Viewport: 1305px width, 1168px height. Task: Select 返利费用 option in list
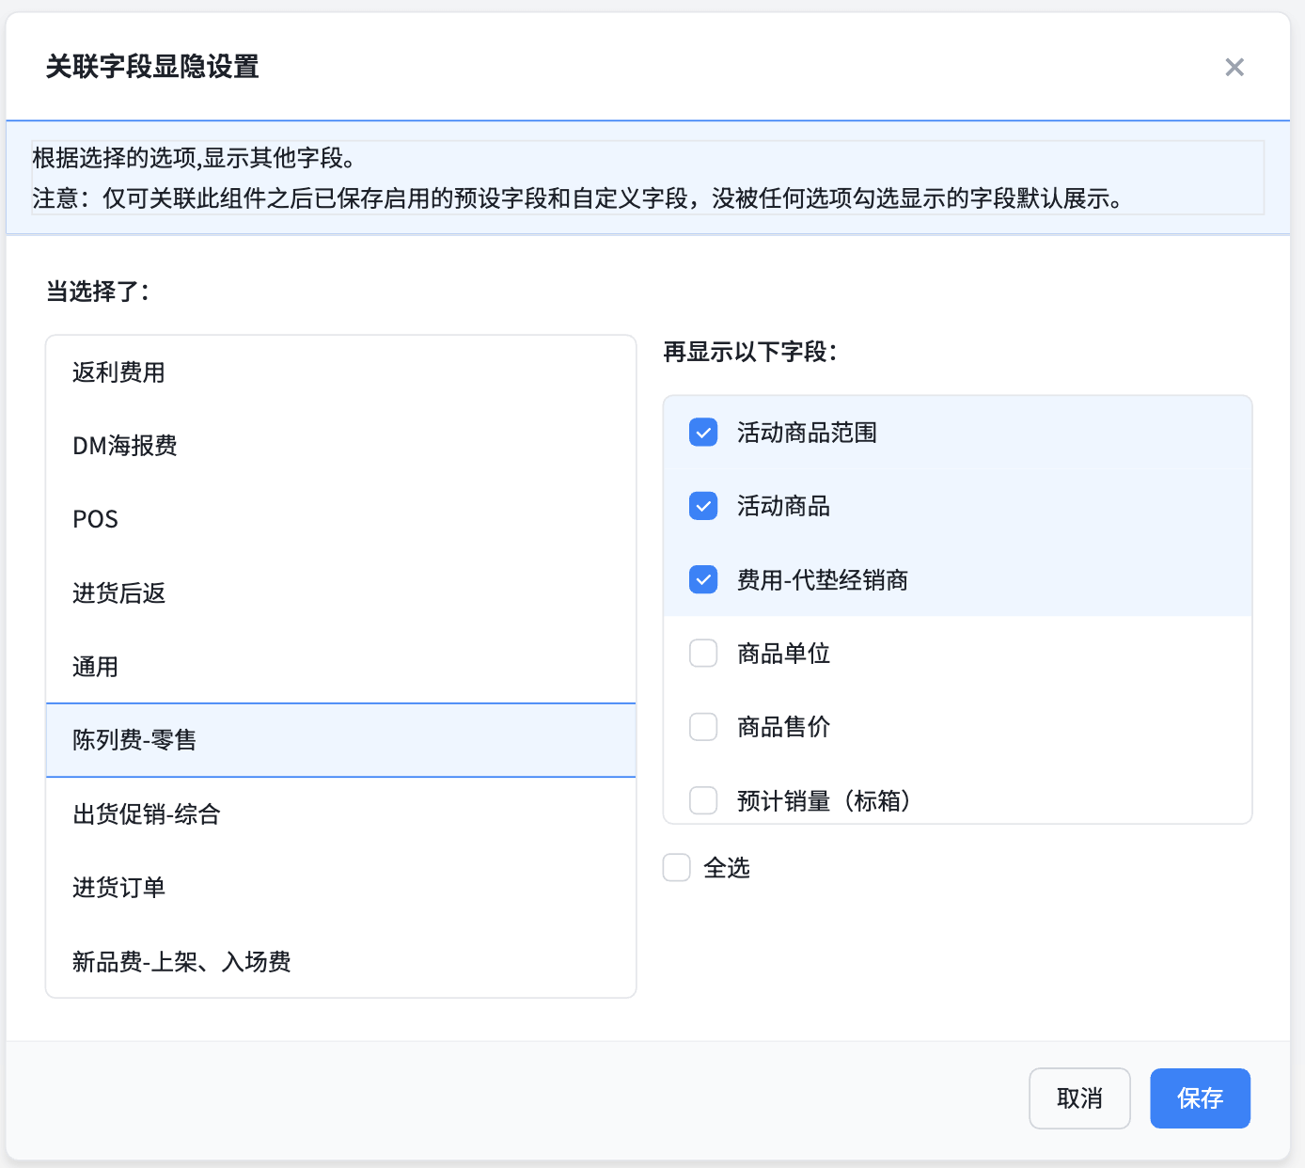119,372
